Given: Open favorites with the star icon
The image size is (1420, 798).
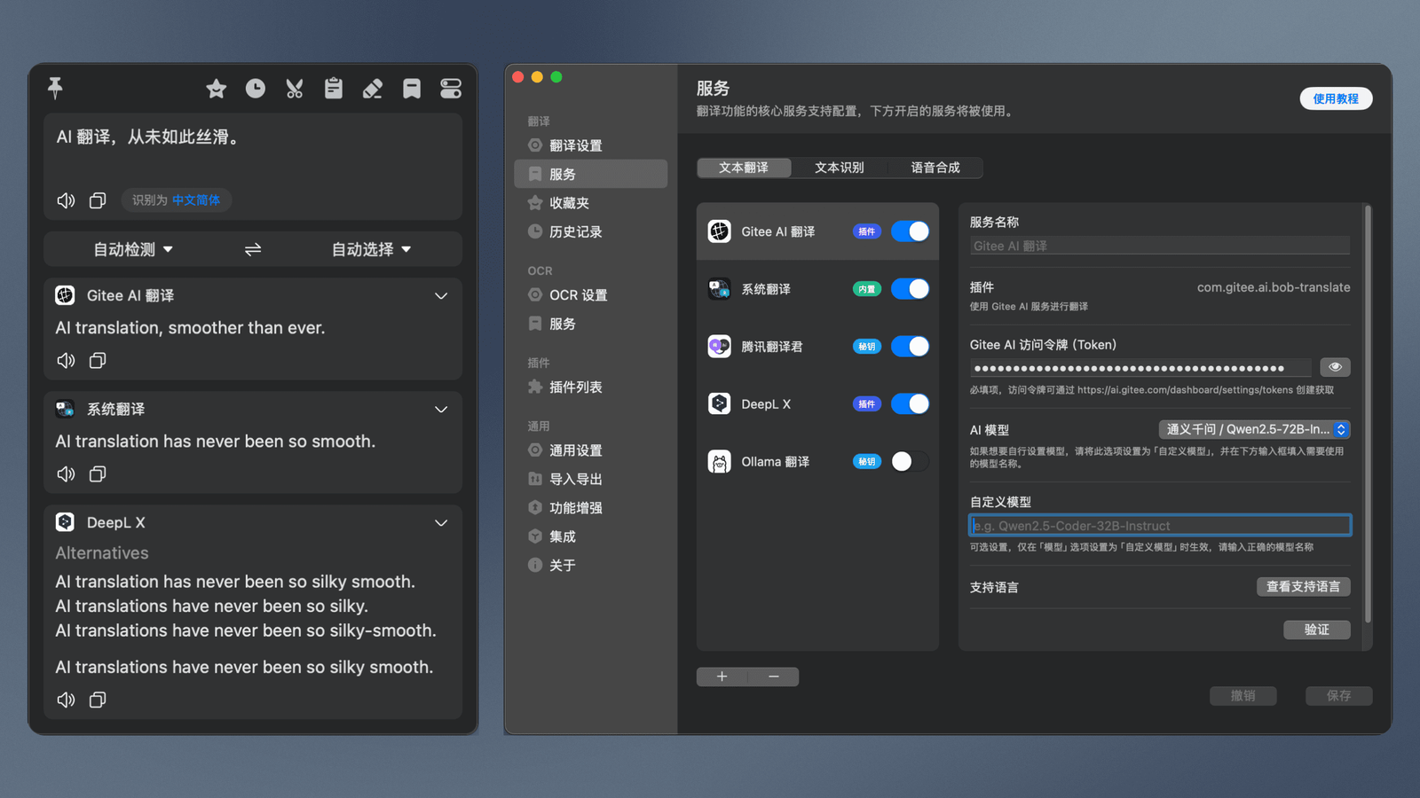Looking at the screenshot, I should (x=216, y=89).
